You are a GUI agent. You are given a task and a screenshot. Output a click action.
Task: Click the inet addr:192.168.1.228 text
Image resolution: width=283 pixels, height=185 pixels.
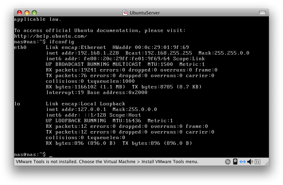click(x=82, y=53)
